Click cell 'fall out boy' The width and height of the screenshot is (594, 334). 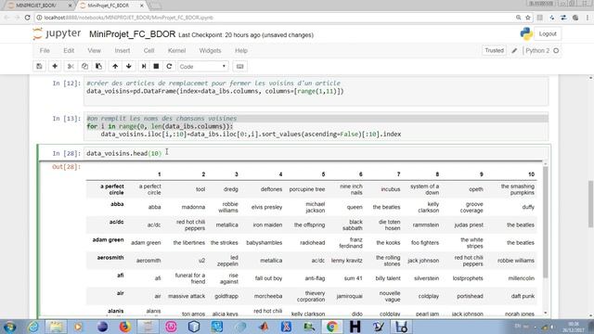coord(268,278)
